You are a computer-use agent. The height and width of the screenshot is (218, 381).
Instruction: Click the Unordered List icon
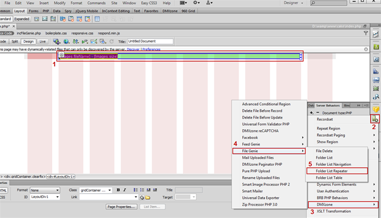tap(135, 190)
